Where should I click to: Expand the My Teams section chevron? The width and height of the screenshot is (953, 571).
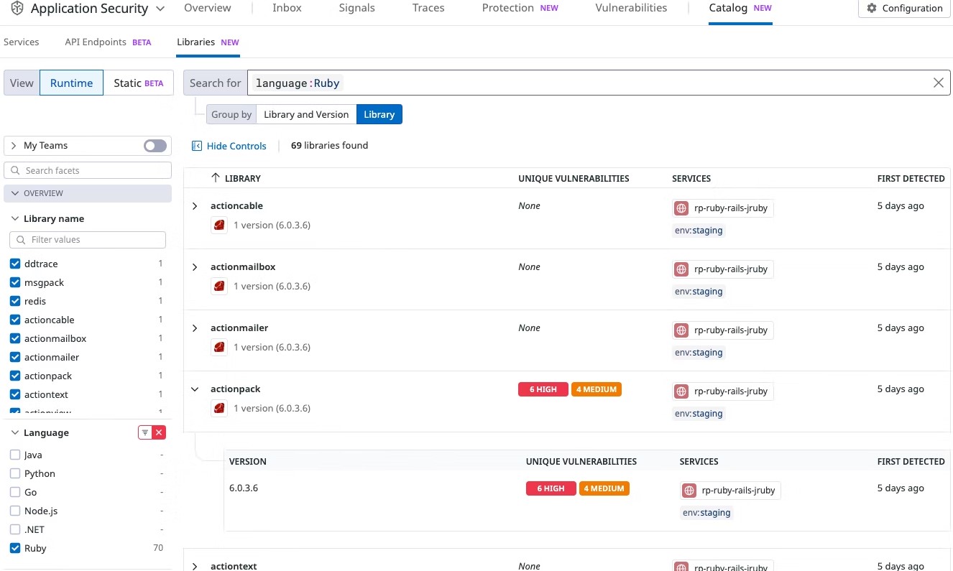pos(14,146)
